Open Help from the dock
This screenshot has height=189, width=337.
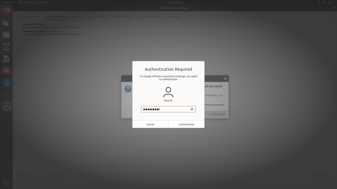tap(6, 83)
